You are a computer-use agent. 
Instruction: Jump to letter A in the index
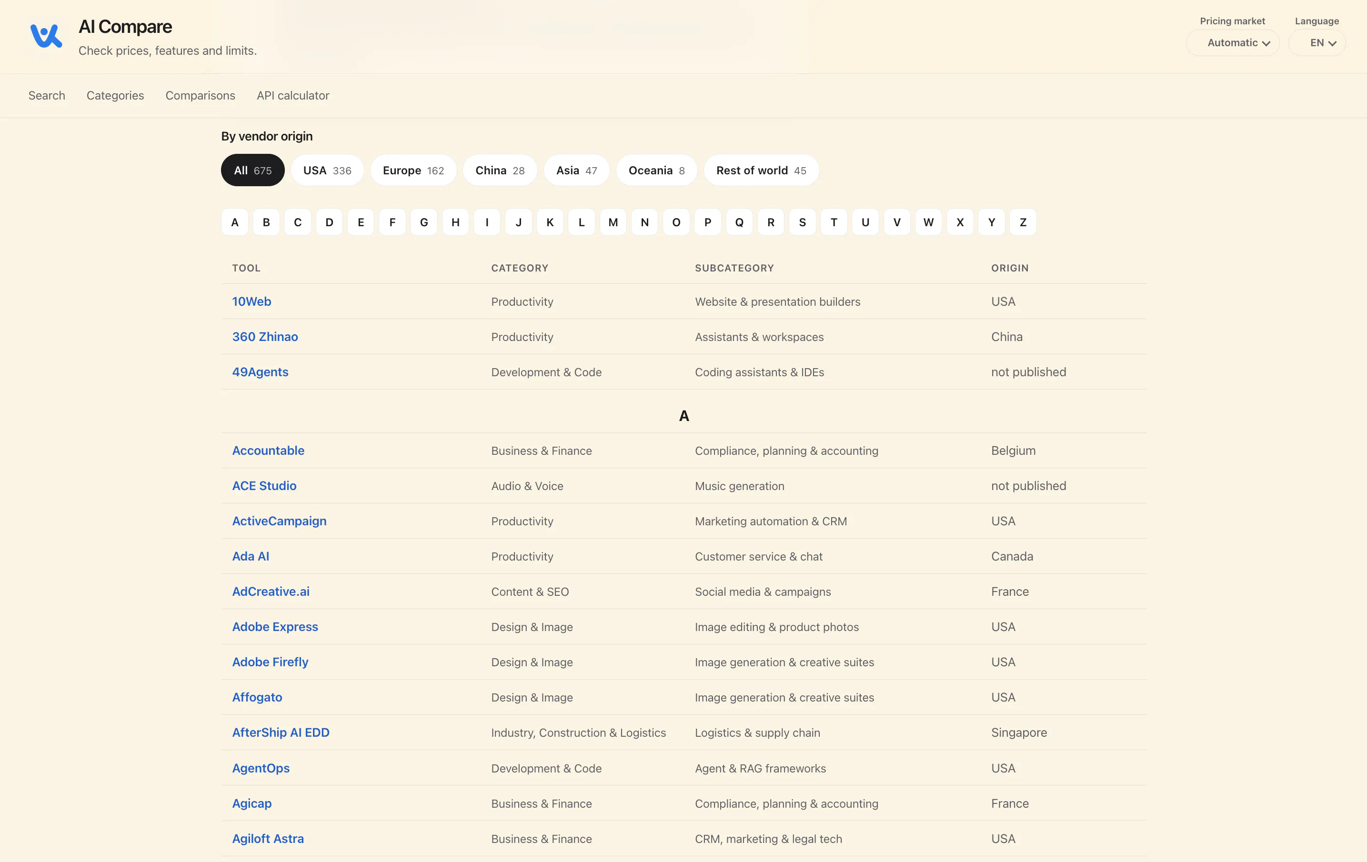(x=234, y=222)
